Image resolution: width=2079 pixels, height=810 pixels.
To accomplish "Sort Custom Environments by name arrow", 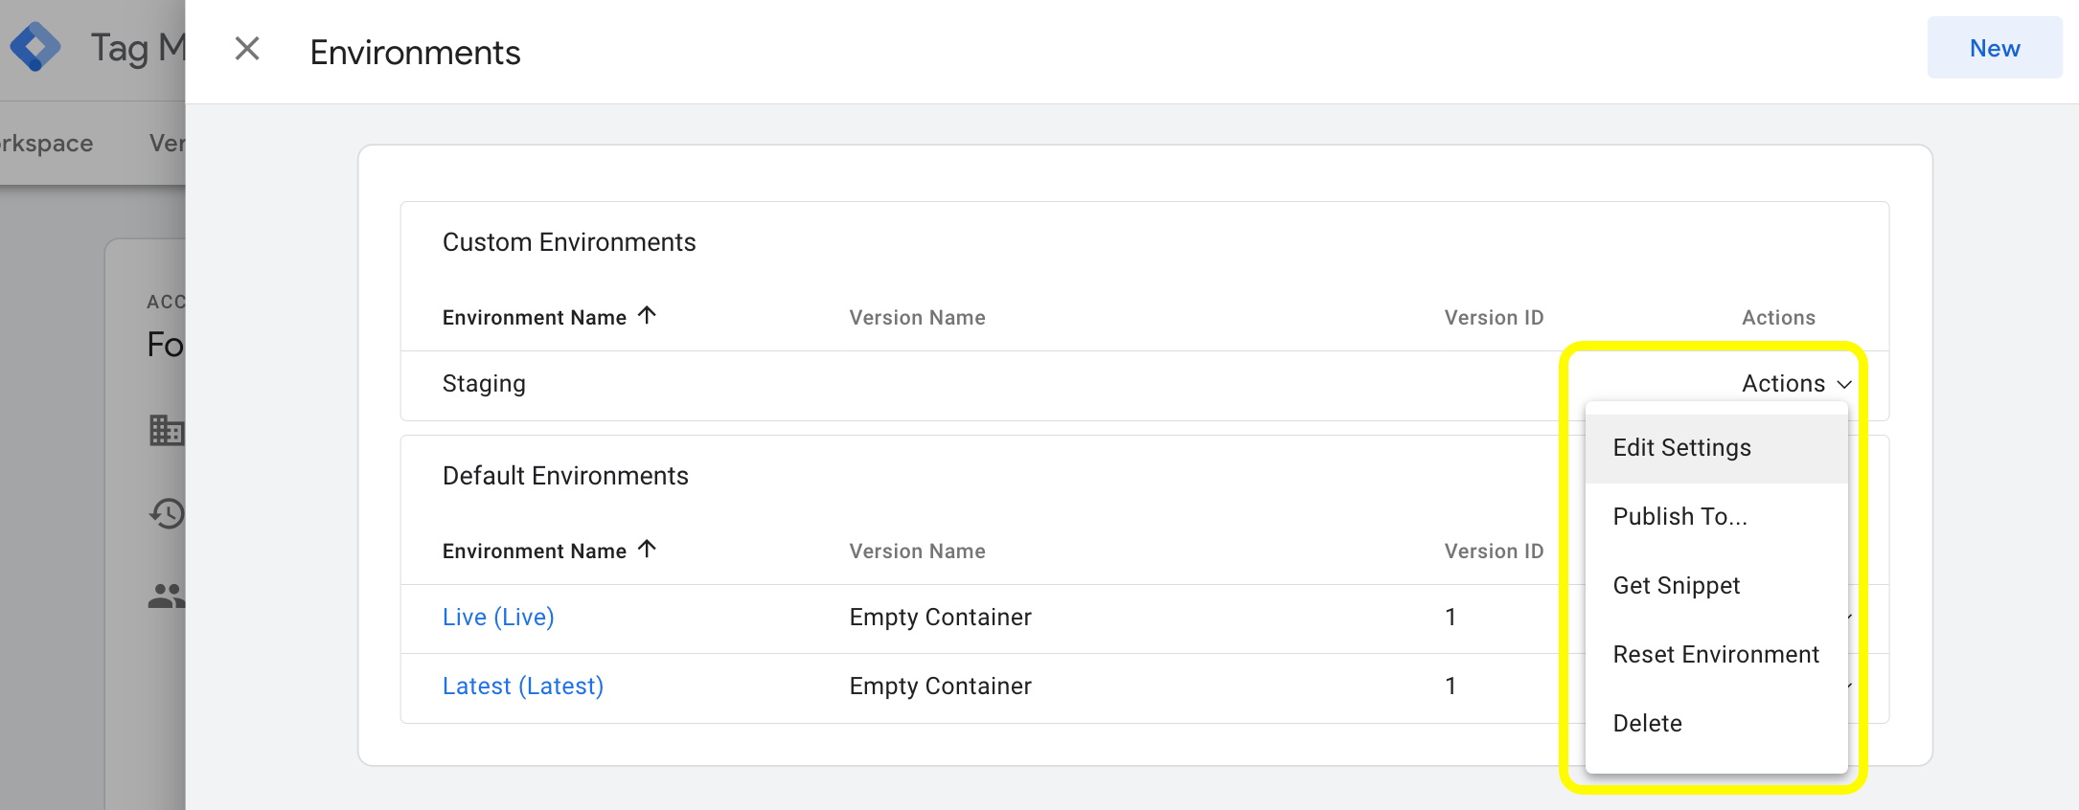I will (648, 315).
